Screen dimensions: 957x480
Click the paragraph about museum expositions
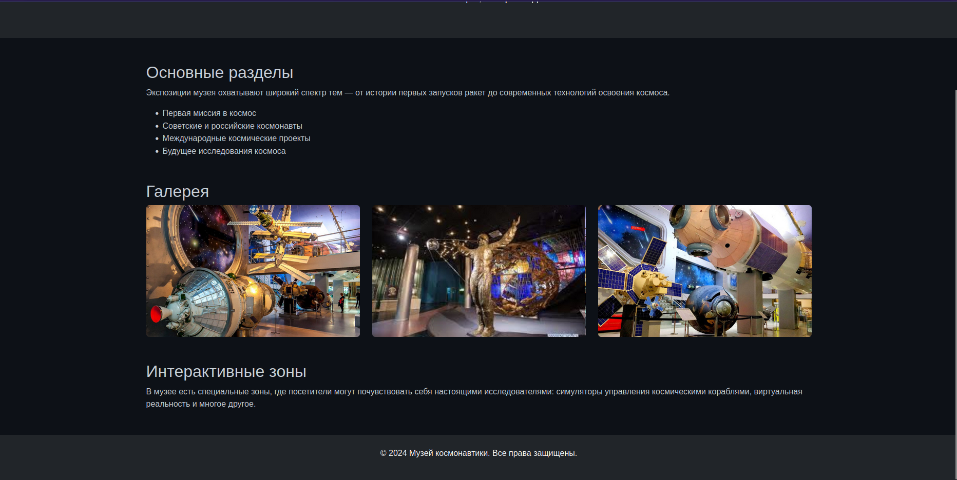point(407,93)
